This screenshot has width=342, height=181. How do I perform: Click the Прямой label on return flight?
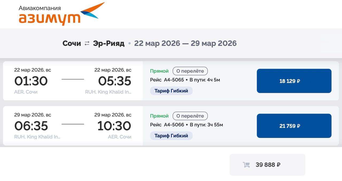coord(159,116)
